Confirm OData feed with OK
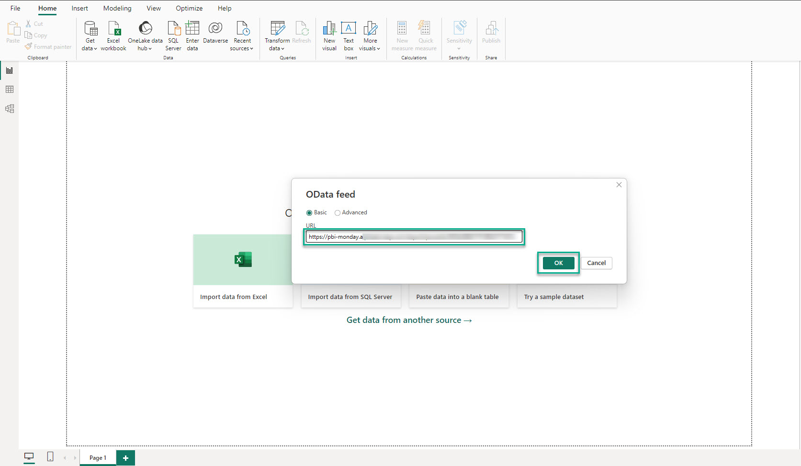This screenshot has height=466, width=801. (558, 263)
